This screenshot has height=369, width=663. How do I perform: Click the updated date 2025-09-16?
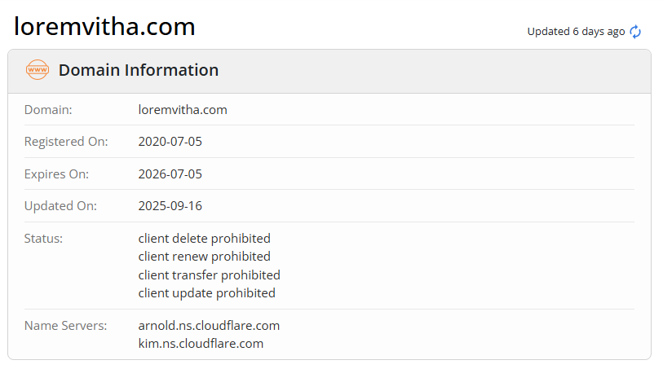[x=170, y=206]
